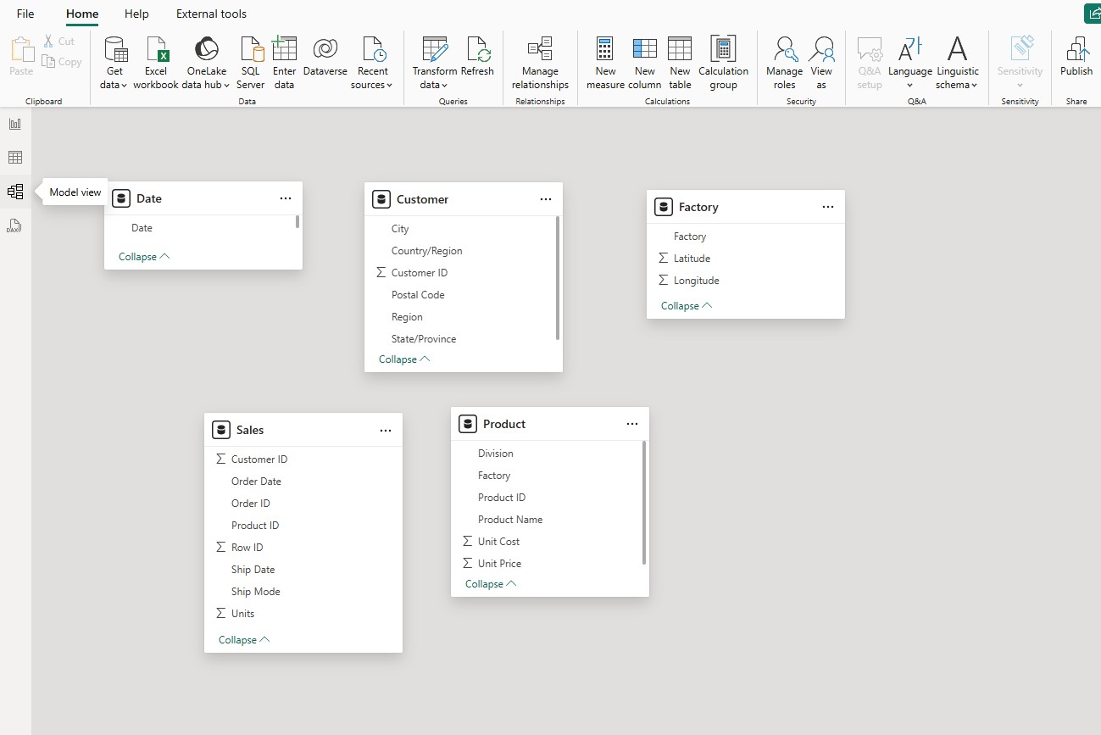Switch to External tools tab
The height and width of the screenshot is (735, 1101).
[x=212, y=14]
